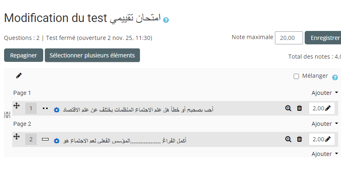
Task: Open Ajouter dropdown for Page 1
Action: click(x=325, y=93)
